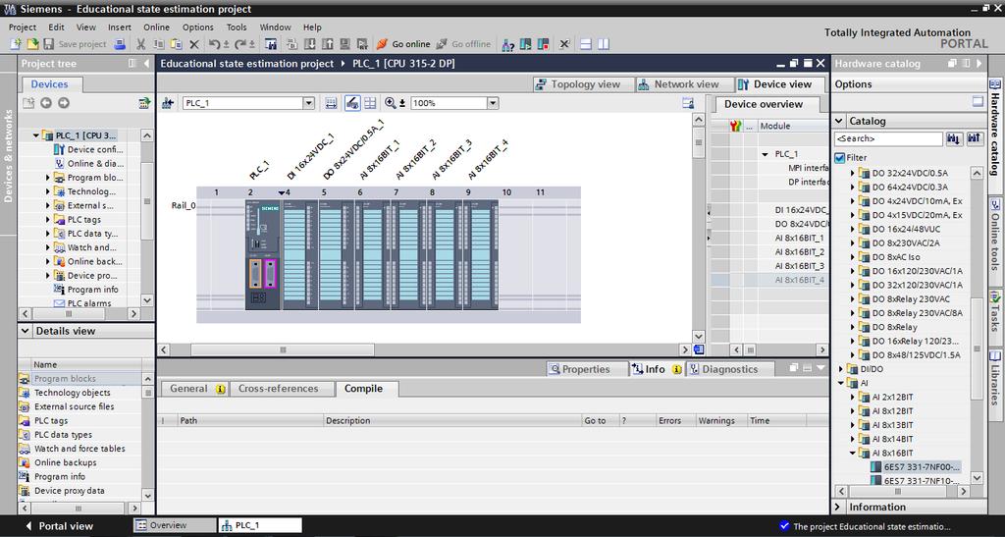Click the Undo arrow icon
This screenshot has height=537, width=1005.
(214, 44)
